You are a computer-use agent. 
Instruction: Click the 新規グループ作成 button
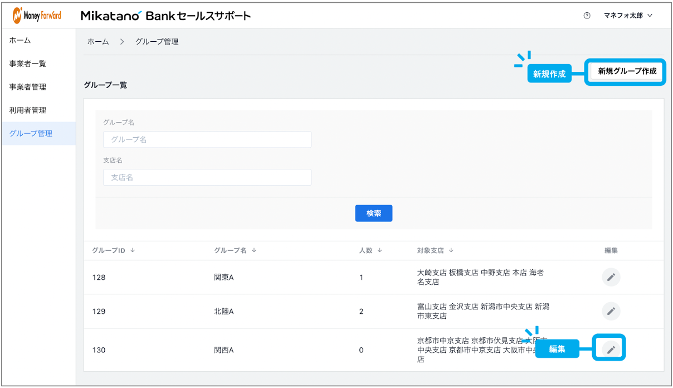tap(627, 71)
